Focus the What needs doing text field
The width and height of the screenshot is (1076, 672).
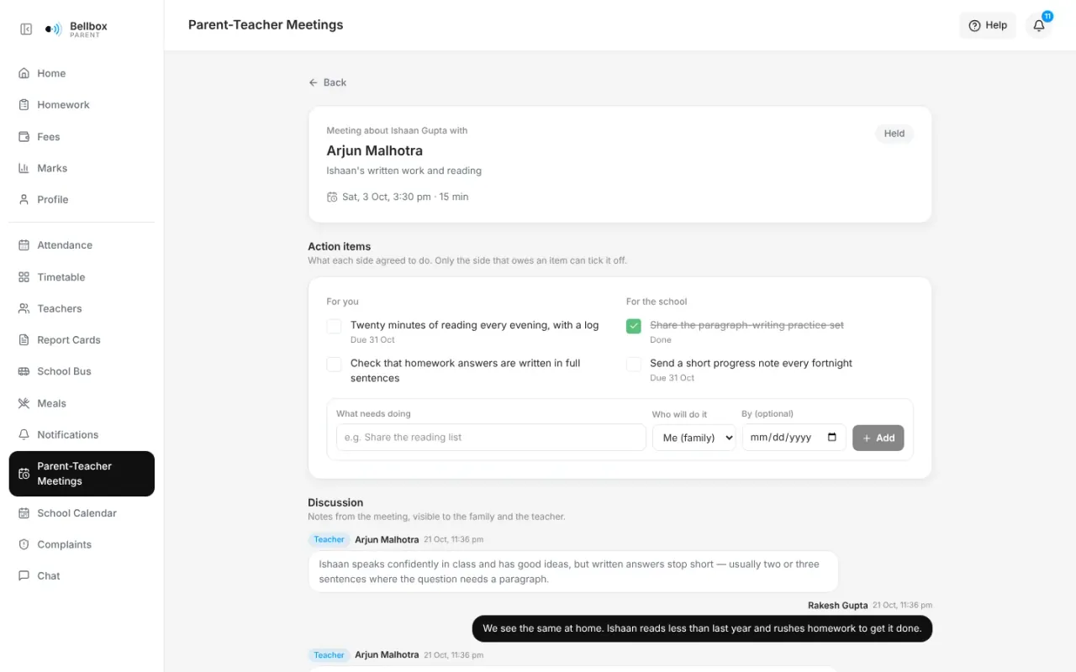[491, 438]
